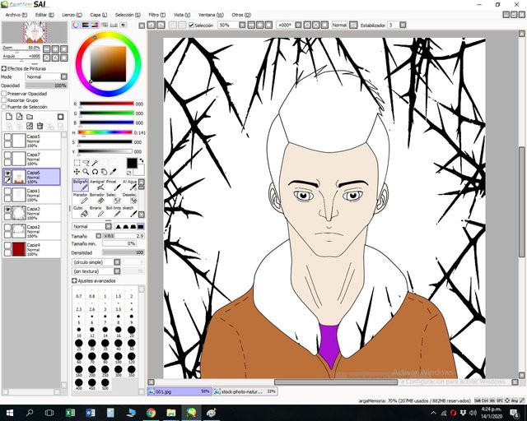Click the black foreground color swatch
The image size is (527, 421).
pos(132,163)
